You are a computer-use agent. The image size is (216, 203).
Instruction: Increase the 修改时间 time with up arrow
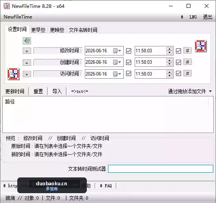pos(170,49)
